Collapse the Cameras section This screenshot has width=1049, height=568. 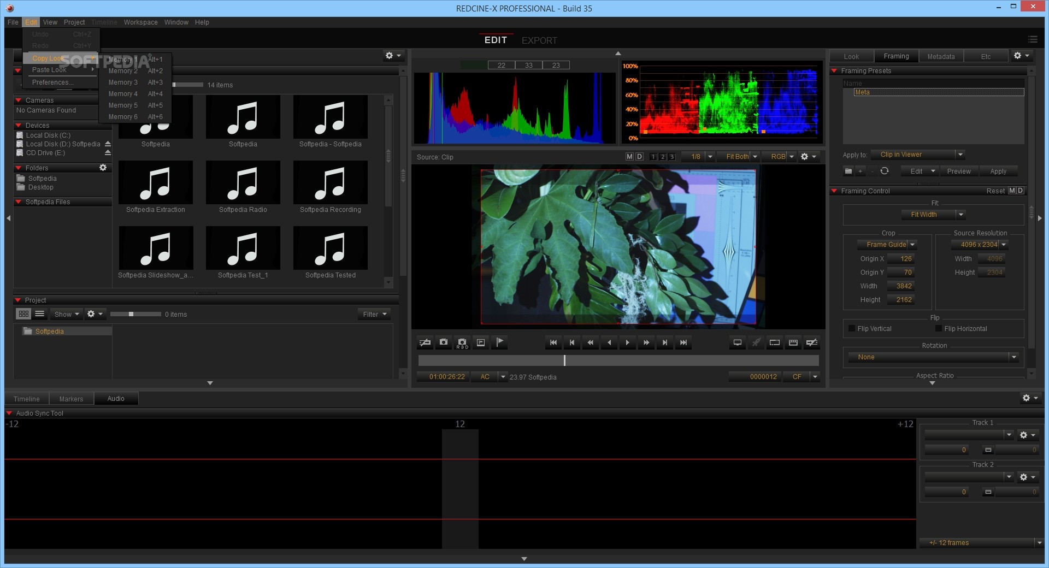(x=19, y=100)
